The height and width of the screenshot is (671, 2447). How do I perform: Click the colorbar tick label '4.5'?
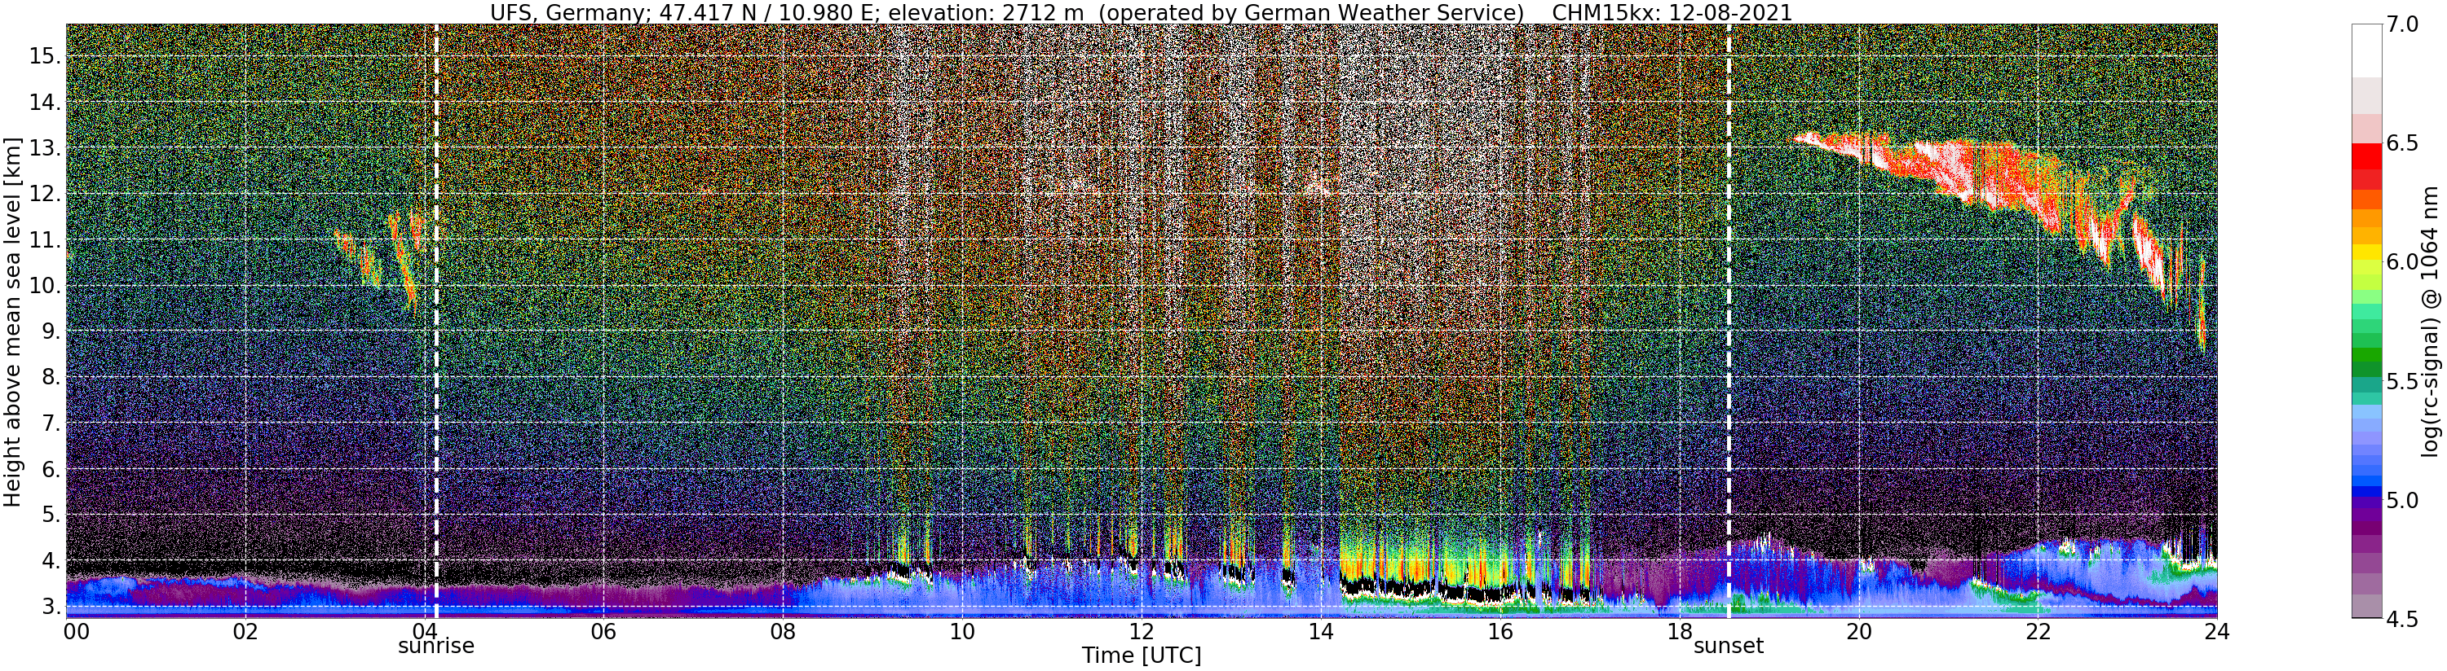[x=2401, y=619]
